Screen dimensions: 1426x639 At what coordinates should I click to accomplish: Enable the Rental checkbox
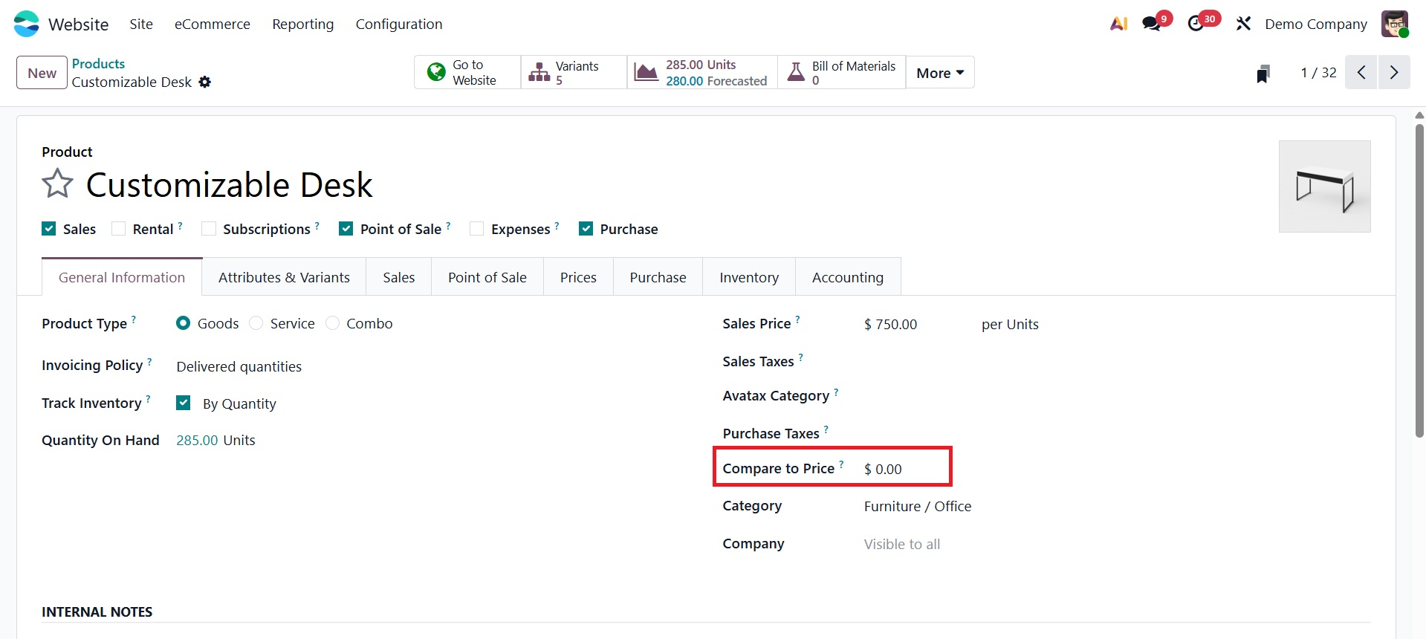coord(119,229)
